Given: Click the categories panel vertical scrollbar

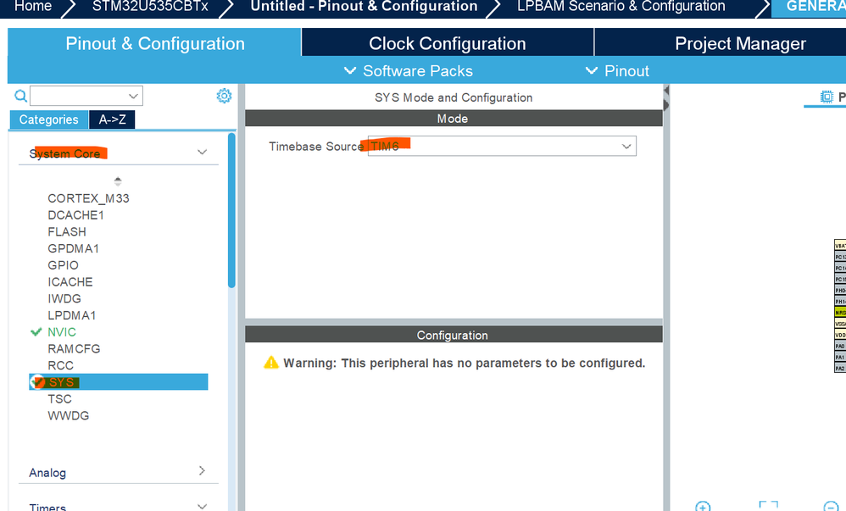Looking at the screenshot, I should click(x=231, y=210).
